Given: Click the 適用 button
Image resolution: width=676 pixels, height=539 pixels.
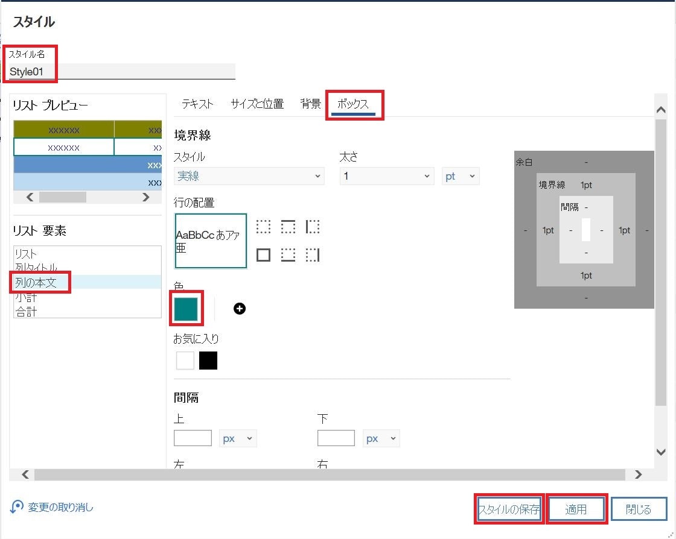Looking at the screenshot, I should [x=576, y=509].
